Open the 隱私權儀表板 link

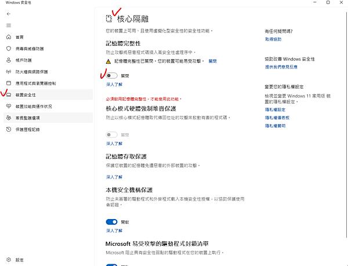[277, 118]
